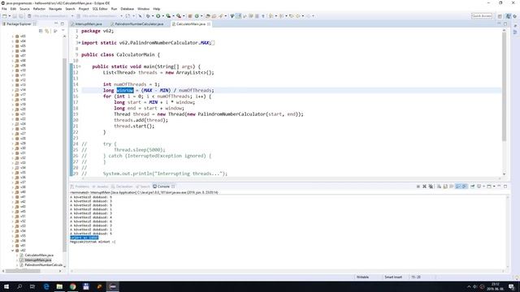Open the Run launch dropdown arrow

tap(162, 16)
